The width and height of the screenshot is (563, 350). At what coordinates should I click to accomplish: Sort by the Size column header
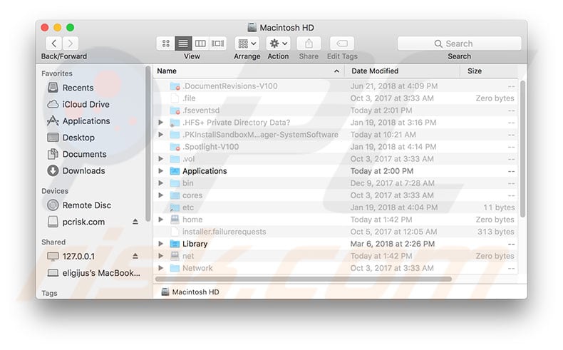(x=489, y=71)
